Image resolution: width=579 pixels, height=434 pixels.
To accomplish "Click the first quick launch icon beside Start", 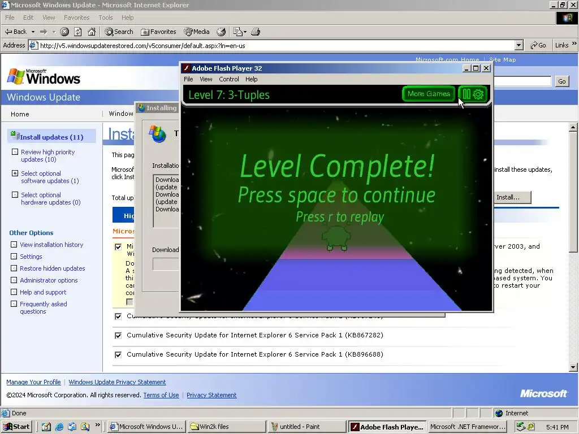I will [46, 427].
